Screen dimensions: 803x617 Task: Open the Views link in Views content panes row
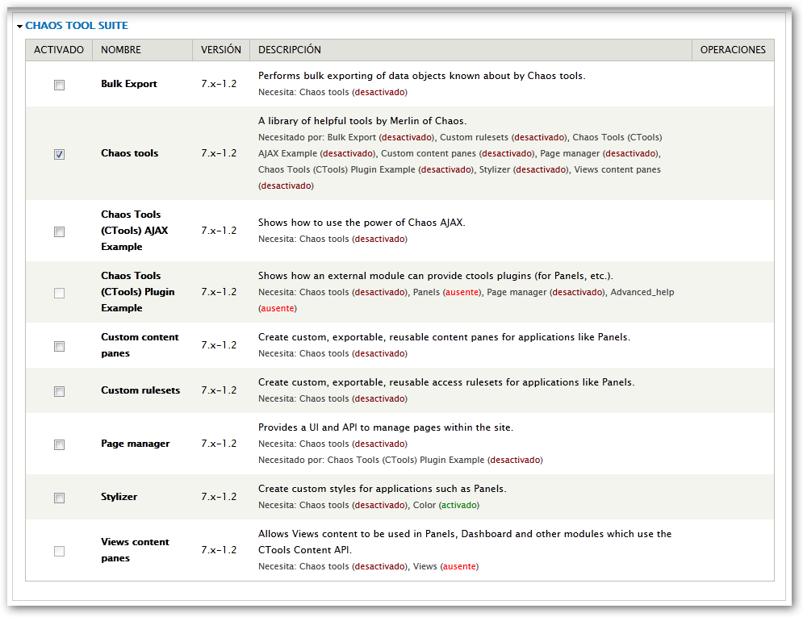(423, 566)
